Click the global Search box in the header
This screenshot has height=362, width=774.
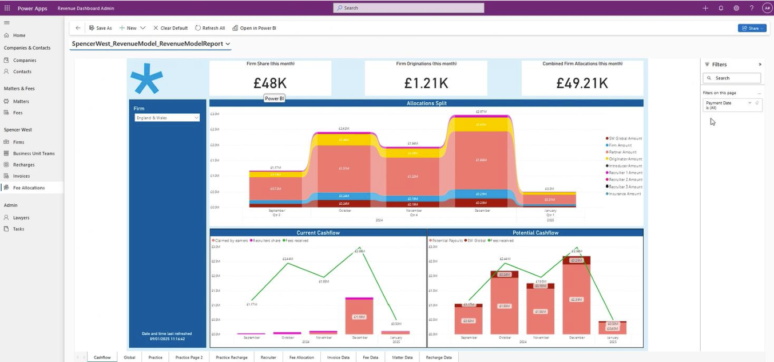click(x=408, y=8)
